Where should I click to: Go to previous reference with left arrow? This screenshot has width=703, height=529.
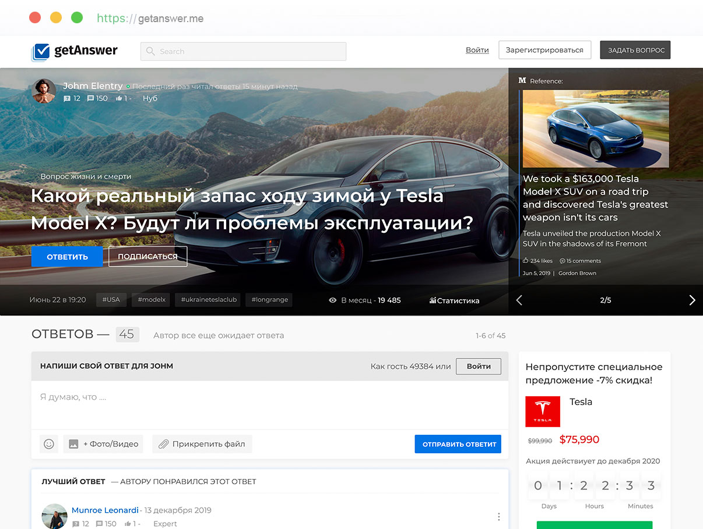[x=519, y=300]
